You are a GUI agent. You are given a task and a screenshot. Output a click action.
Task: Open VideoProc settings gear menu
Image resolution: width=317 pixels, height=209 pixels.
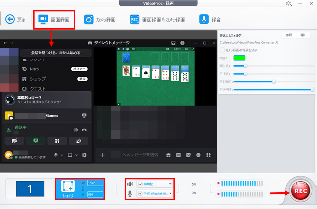(289, 4)
